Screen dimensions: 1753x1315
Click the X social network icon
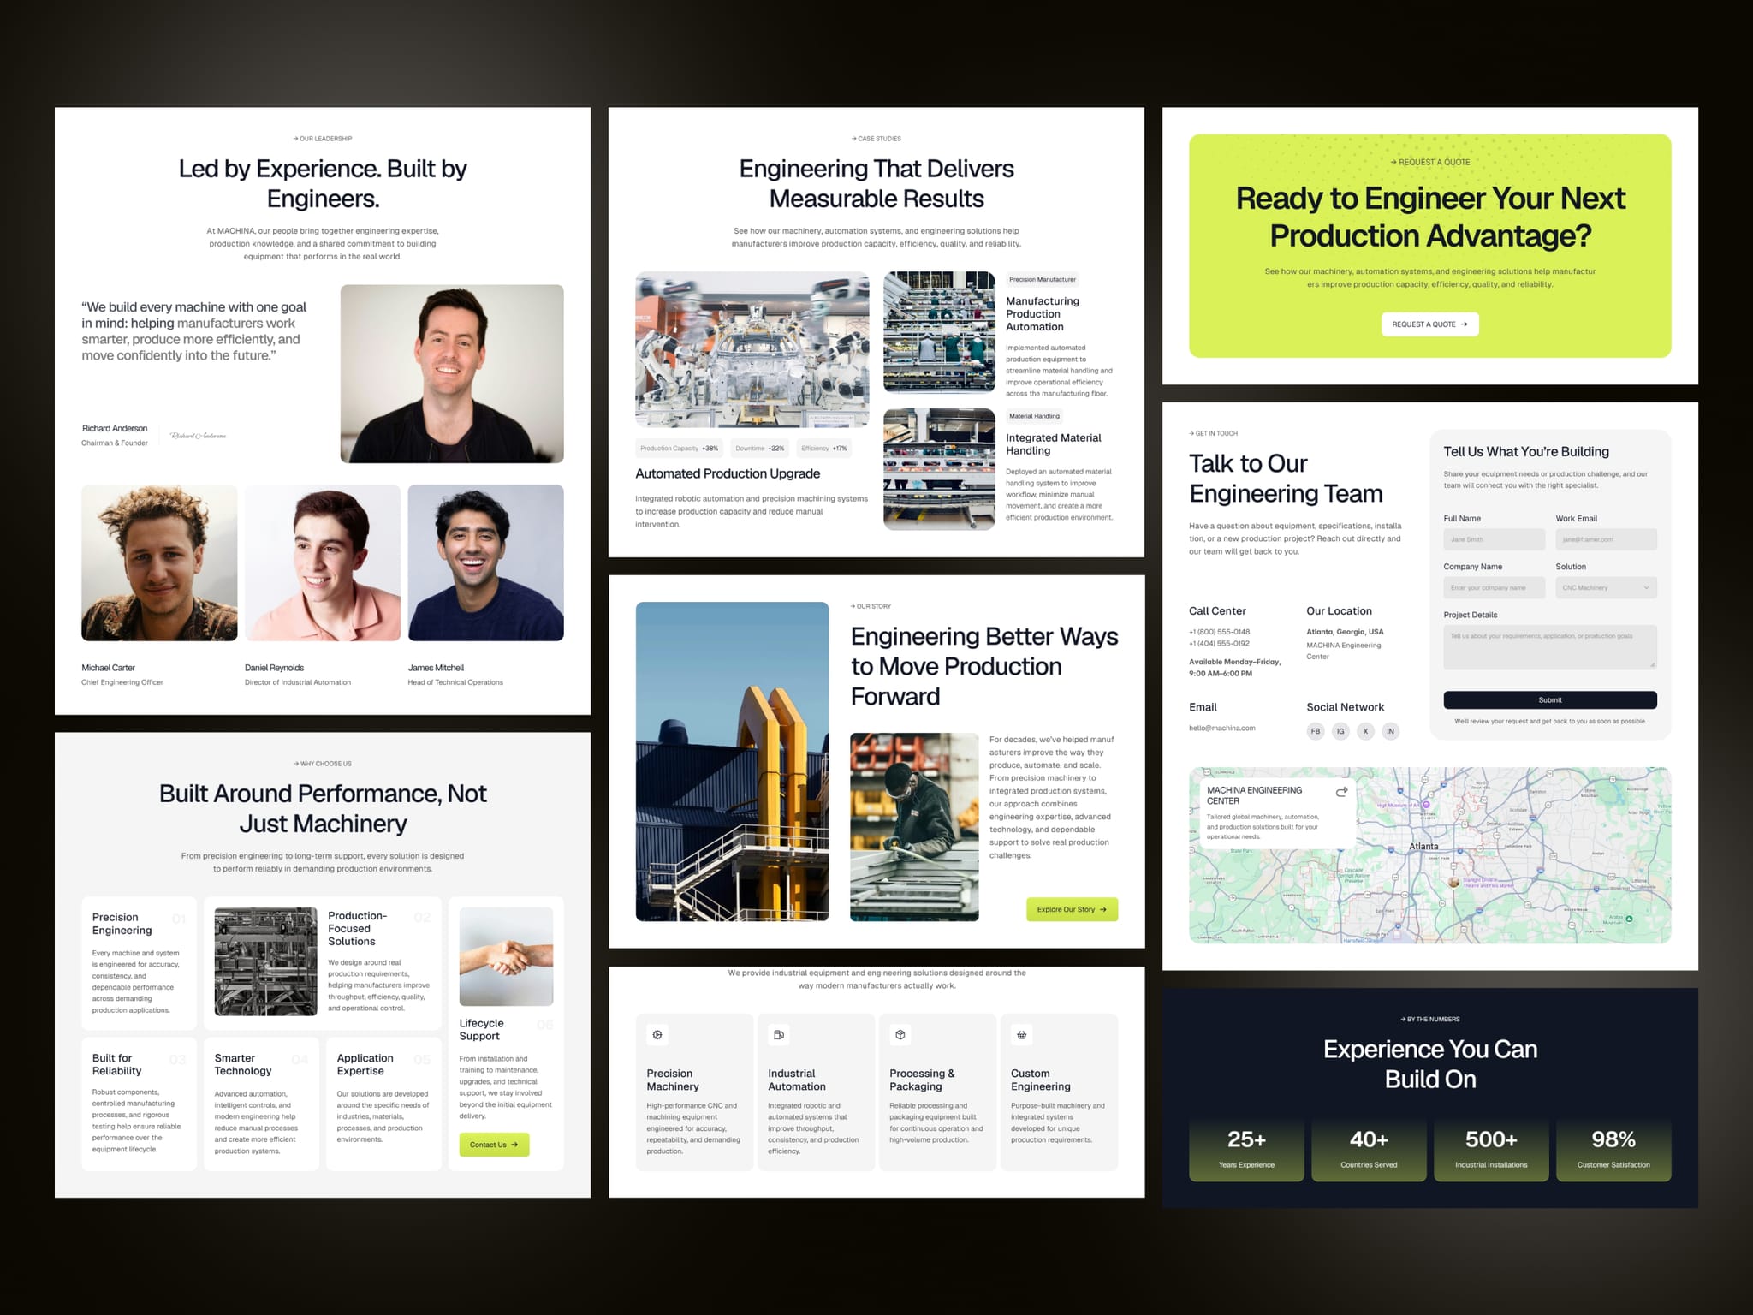tap(1365, 731)
